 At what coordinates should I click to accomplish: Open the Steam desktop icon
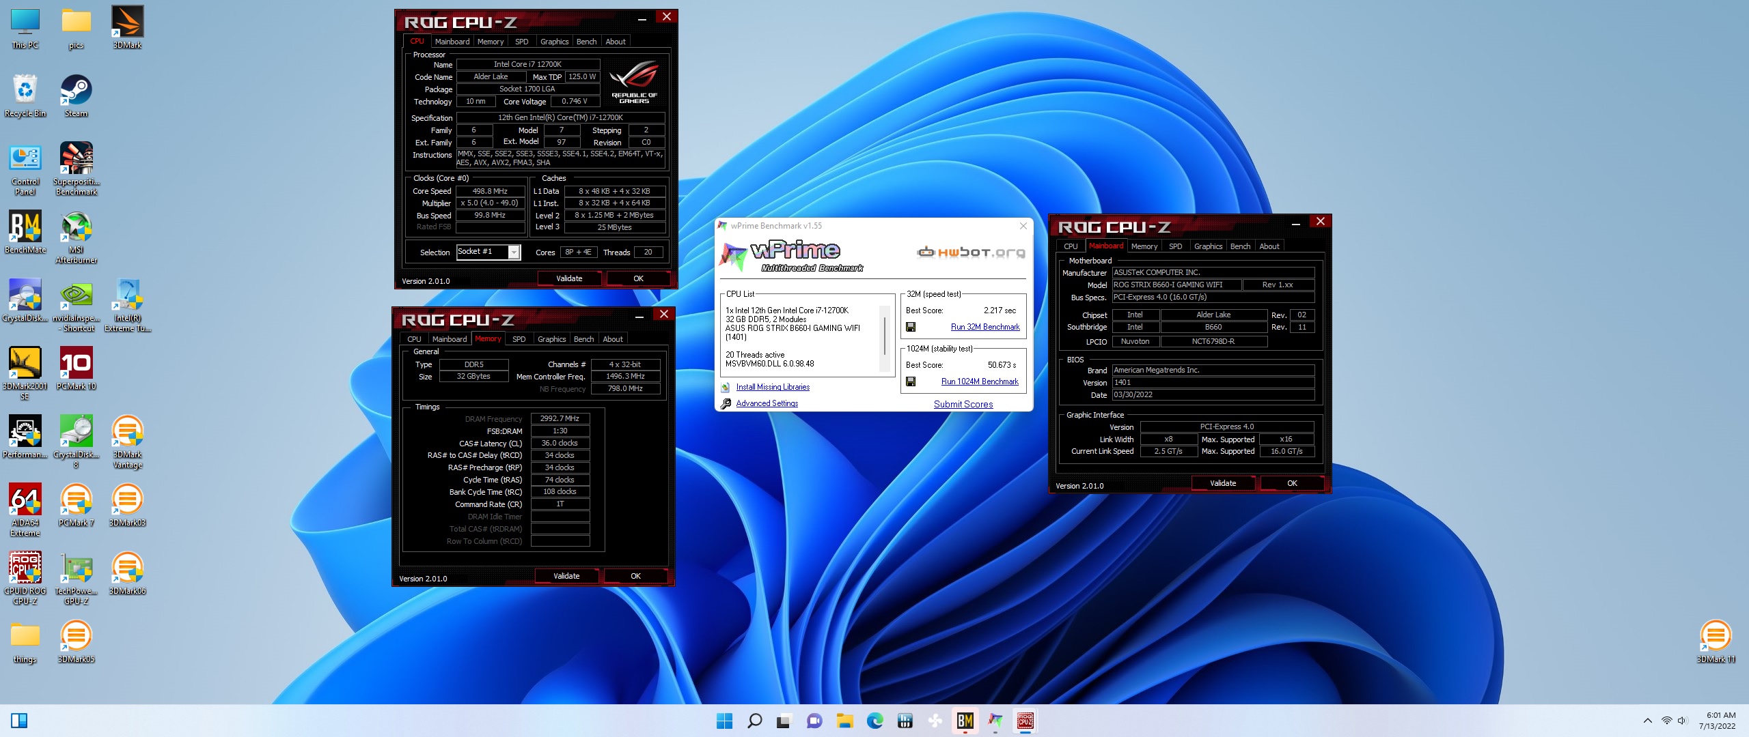click(76, 96)
